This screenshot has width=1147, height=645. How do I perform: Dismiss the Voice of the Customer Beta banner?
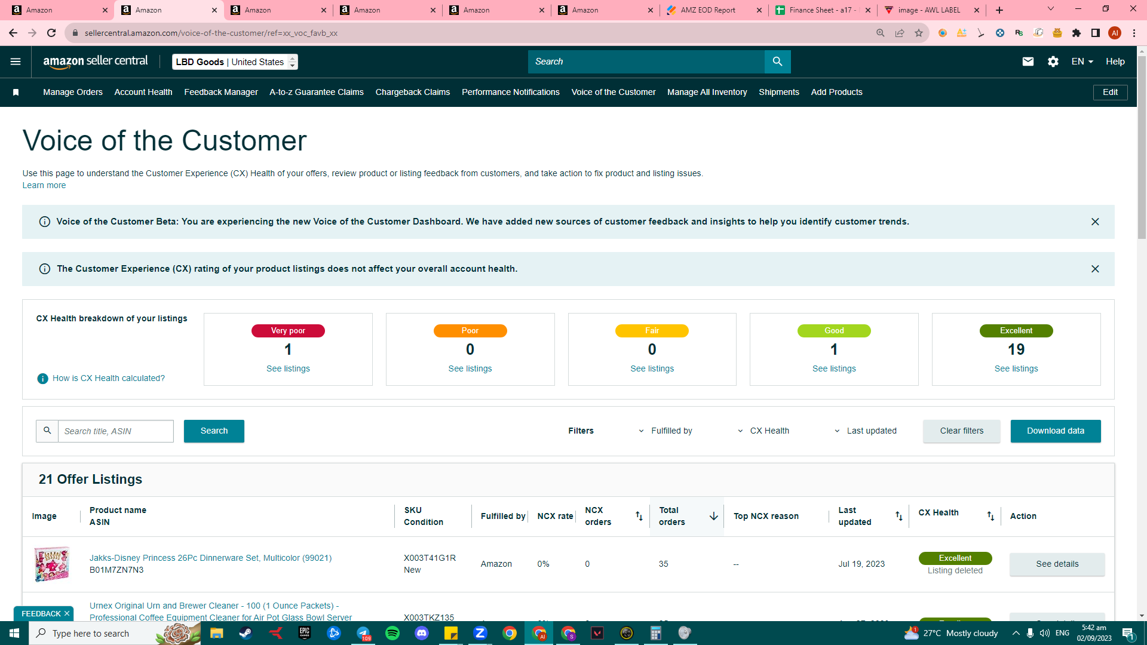1095,222
